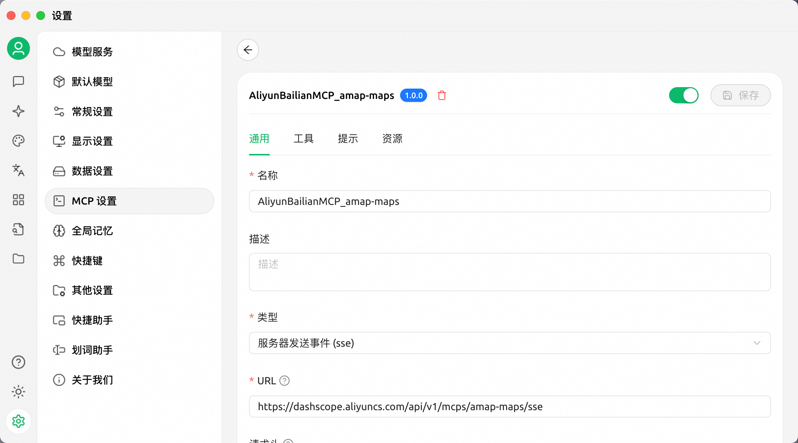Go back with the left arrow button
The width and height of the screenshot is (798, 443).
(248, 50)
